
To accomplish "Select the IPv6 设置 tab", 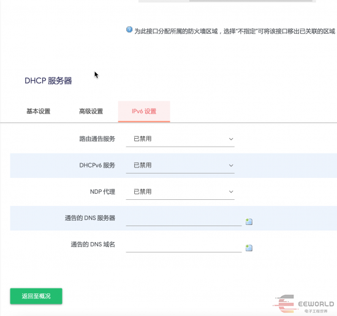I will (x=144, y=111).
